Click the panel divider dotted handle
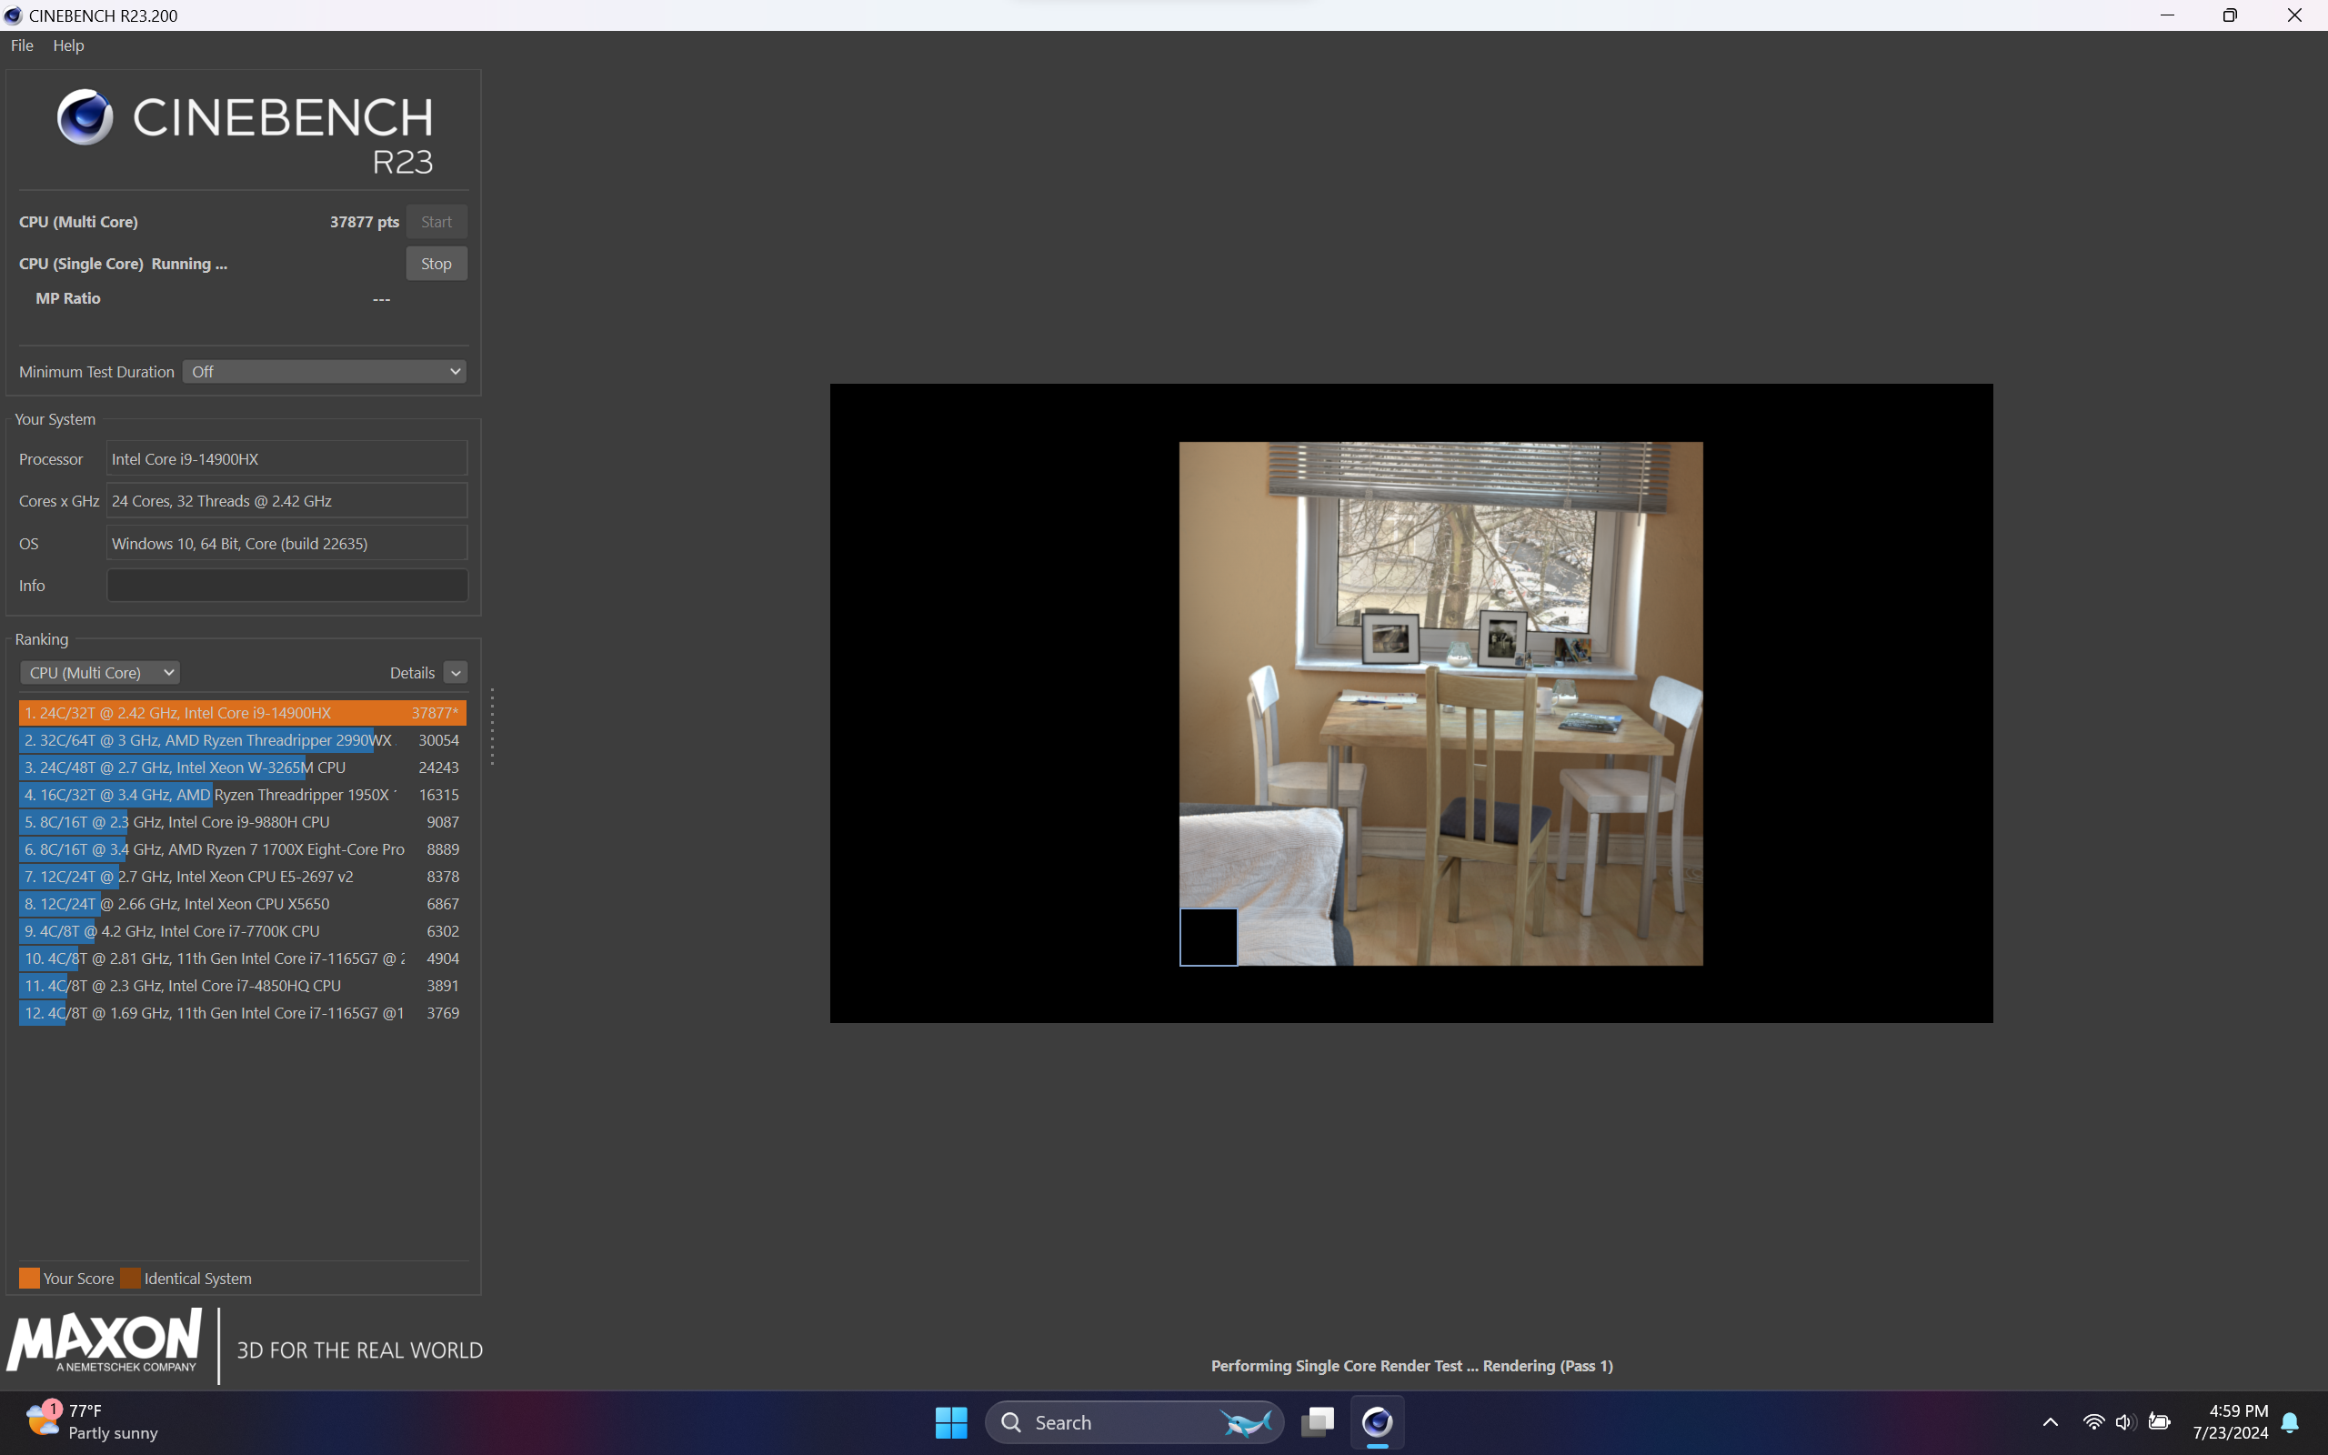The width and height of the screenshot is (2328, 1455). [x=493, y=727]
